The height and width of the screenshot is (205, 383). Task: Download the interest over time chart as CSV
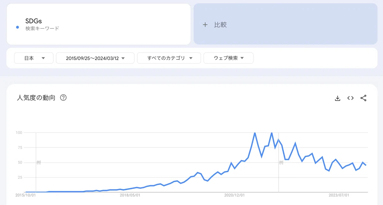[x=338, y=98]
